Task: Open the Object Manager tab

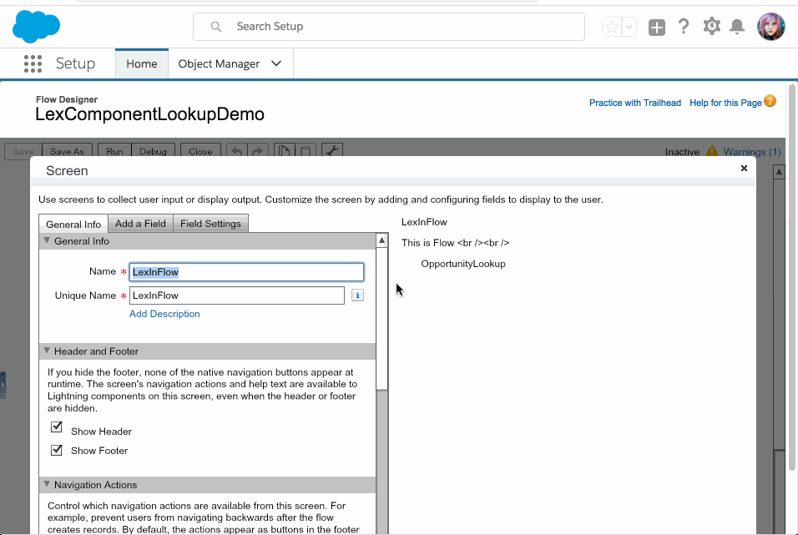Action: pos(219,63)
